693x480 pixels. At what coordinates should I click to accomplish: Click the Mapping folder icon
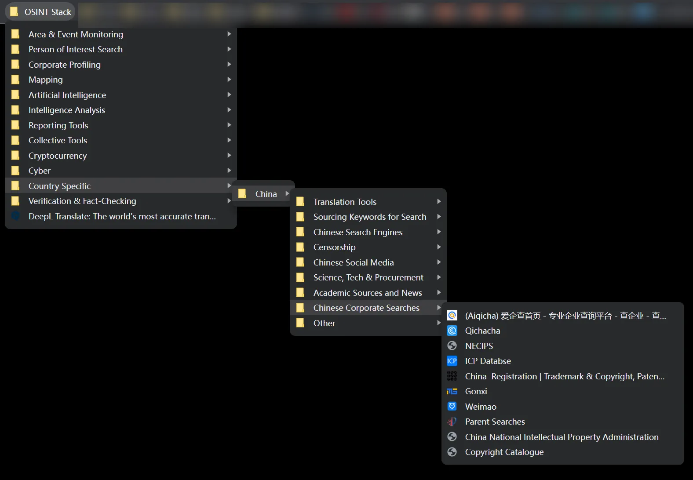(15, 80)
